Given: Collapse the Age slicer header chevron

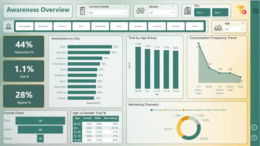Looking at the screenshot, I should [x=242, y=23].
